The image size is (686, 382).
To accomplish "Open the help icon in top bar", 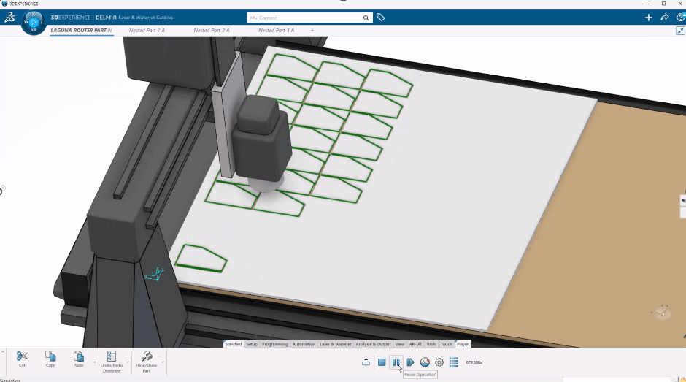I will [681, 18].
